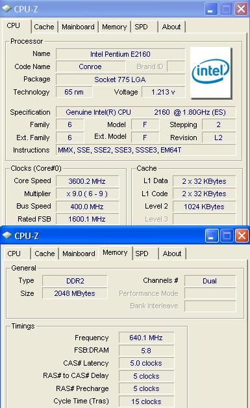The width and height of the screenshot is (250, 408).
Task: Click the empty Performance Mode field
Action: point(210,293)
